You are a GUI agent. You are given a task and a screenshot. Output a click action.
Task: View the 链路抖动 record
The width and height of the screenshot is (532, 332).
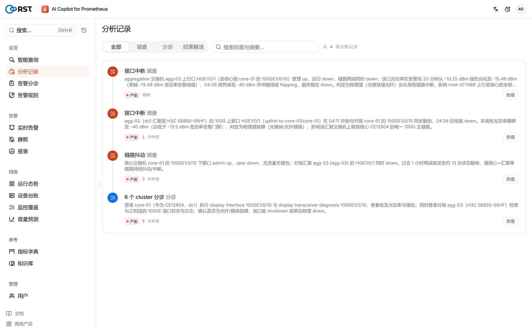(510, 179)
